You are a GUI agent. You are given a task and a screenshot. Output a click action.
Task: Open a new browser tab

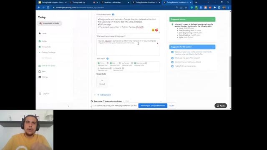click(196, 2)
